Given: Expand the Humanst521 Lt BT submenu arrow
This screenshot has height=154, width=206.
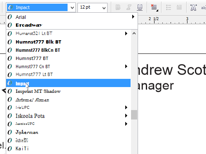Looking at the screenshot, I should pyautogui.click(x=126, y=33).
